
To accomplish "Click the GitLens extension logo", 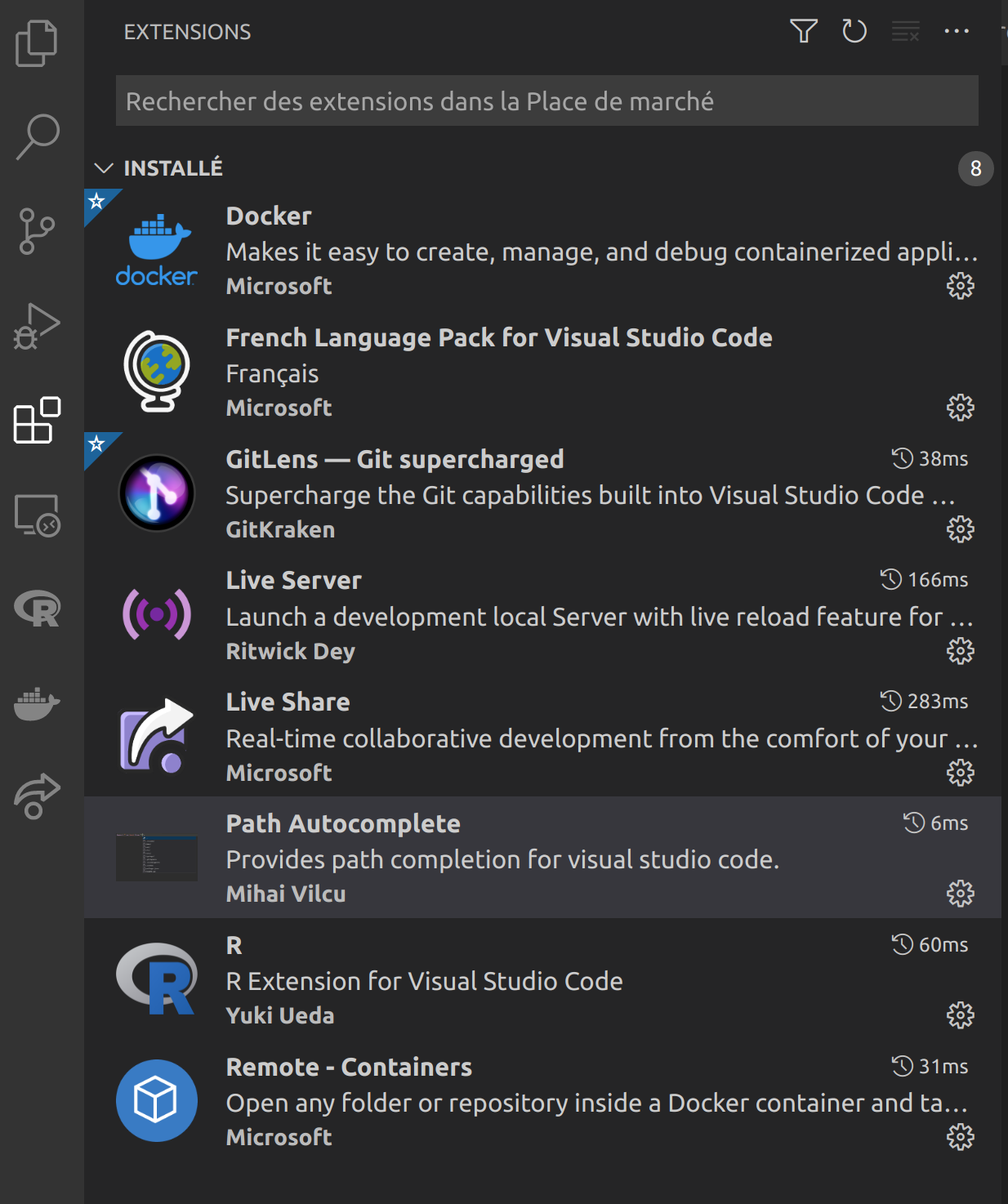I will point(157,493).
